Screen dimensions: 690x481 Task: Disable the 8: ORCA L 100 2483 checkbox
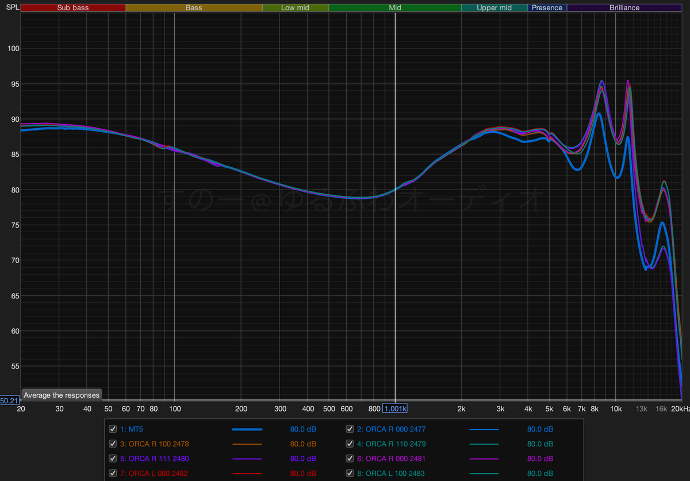click(350, 474)
